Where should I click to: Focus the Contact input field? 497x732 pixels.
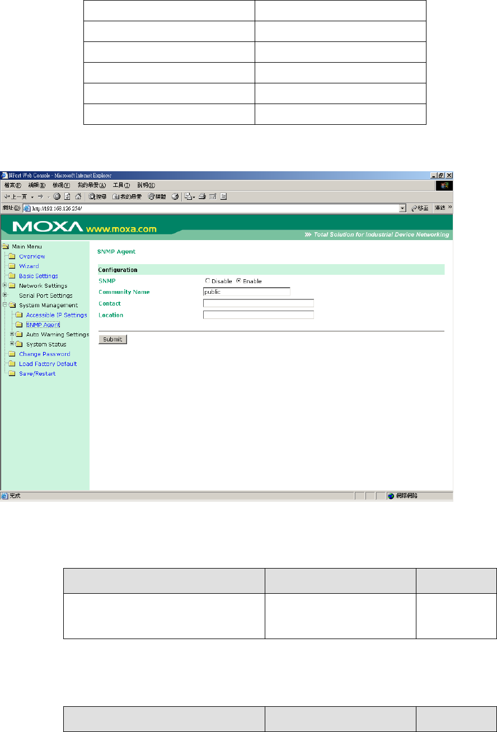259,303
